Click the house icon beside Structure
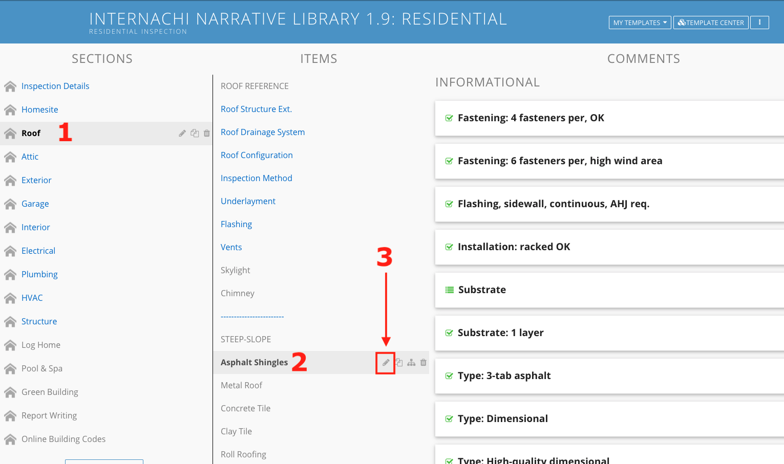This screenshot has width=784, height=464. 10,322
